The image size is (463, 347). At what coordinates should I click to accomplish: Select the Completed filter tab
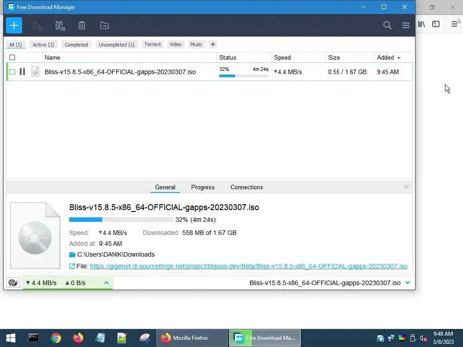click(x=76, y=45)
